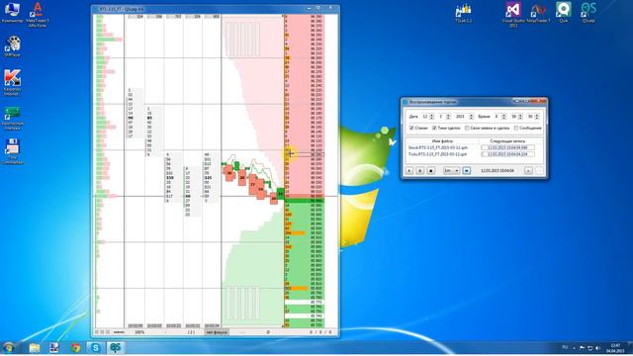The height and width of the screenshot is (356, 633).
Task: Stop the trade playback
Action: click(x=431, y=170)
